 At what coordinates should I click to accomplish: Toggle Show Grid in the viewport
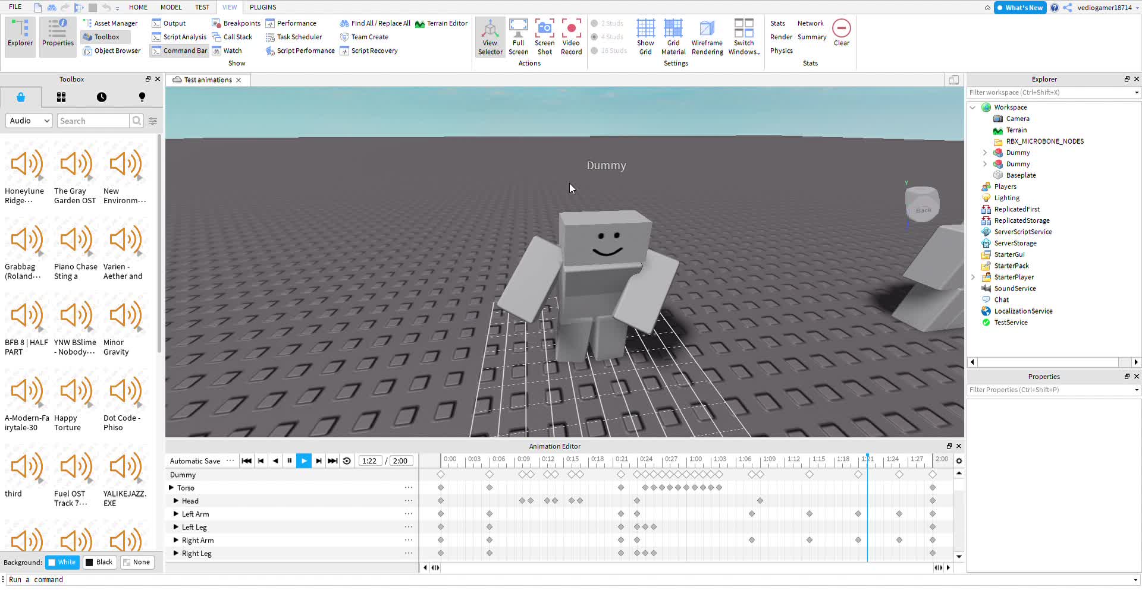click(645, 36)
